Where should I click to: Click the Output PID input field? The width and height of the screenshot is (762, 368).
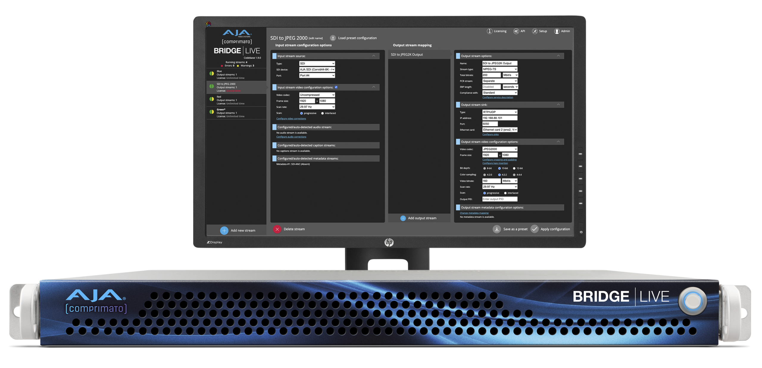coord(499,199)
